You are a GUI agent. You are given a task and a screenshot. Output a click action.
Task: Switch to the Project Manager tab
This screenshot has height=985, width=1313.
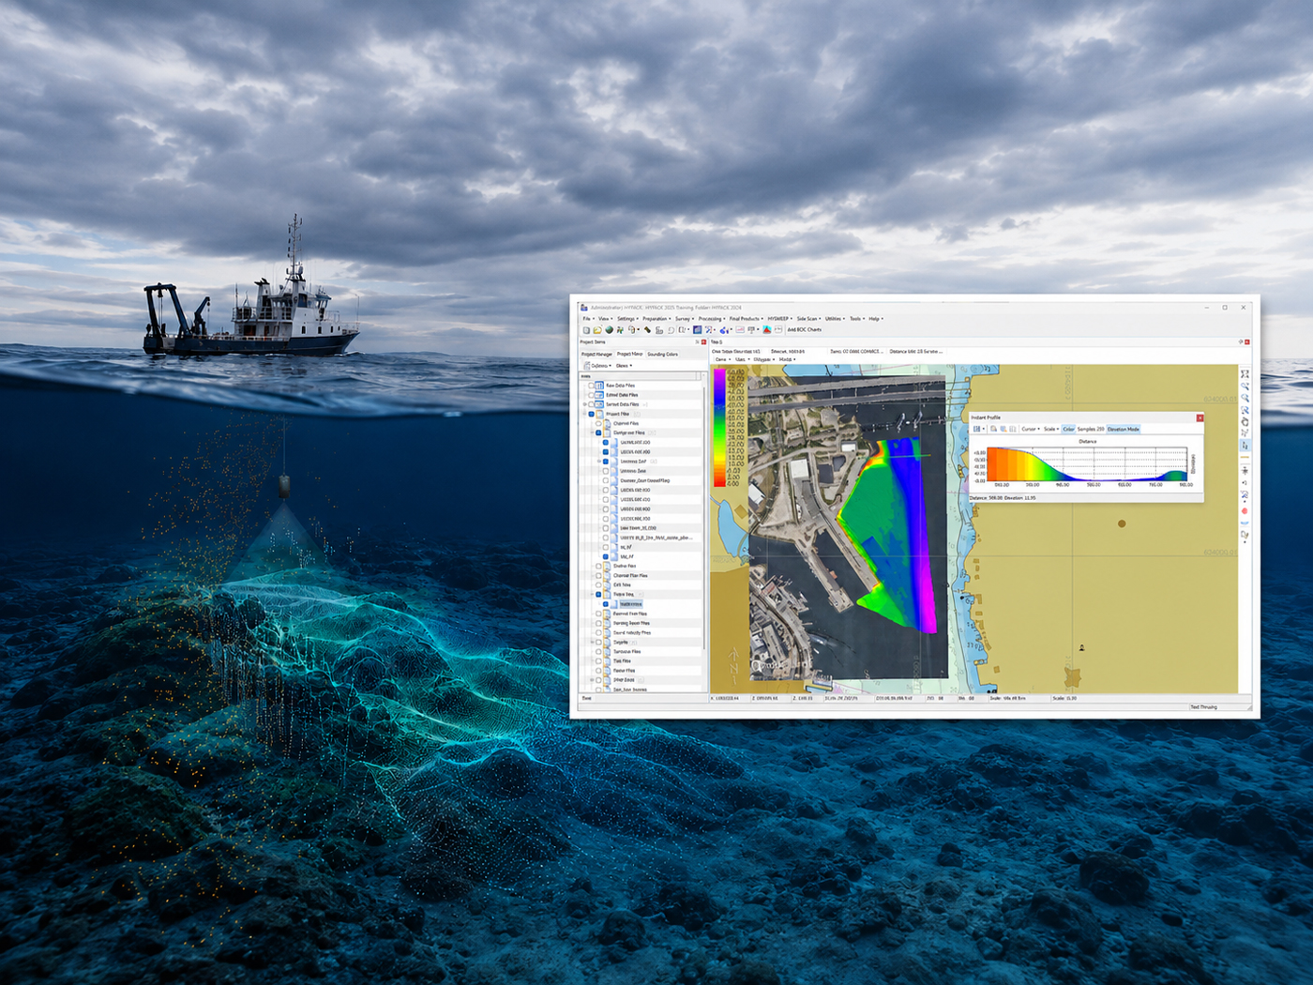pos(596,354)
